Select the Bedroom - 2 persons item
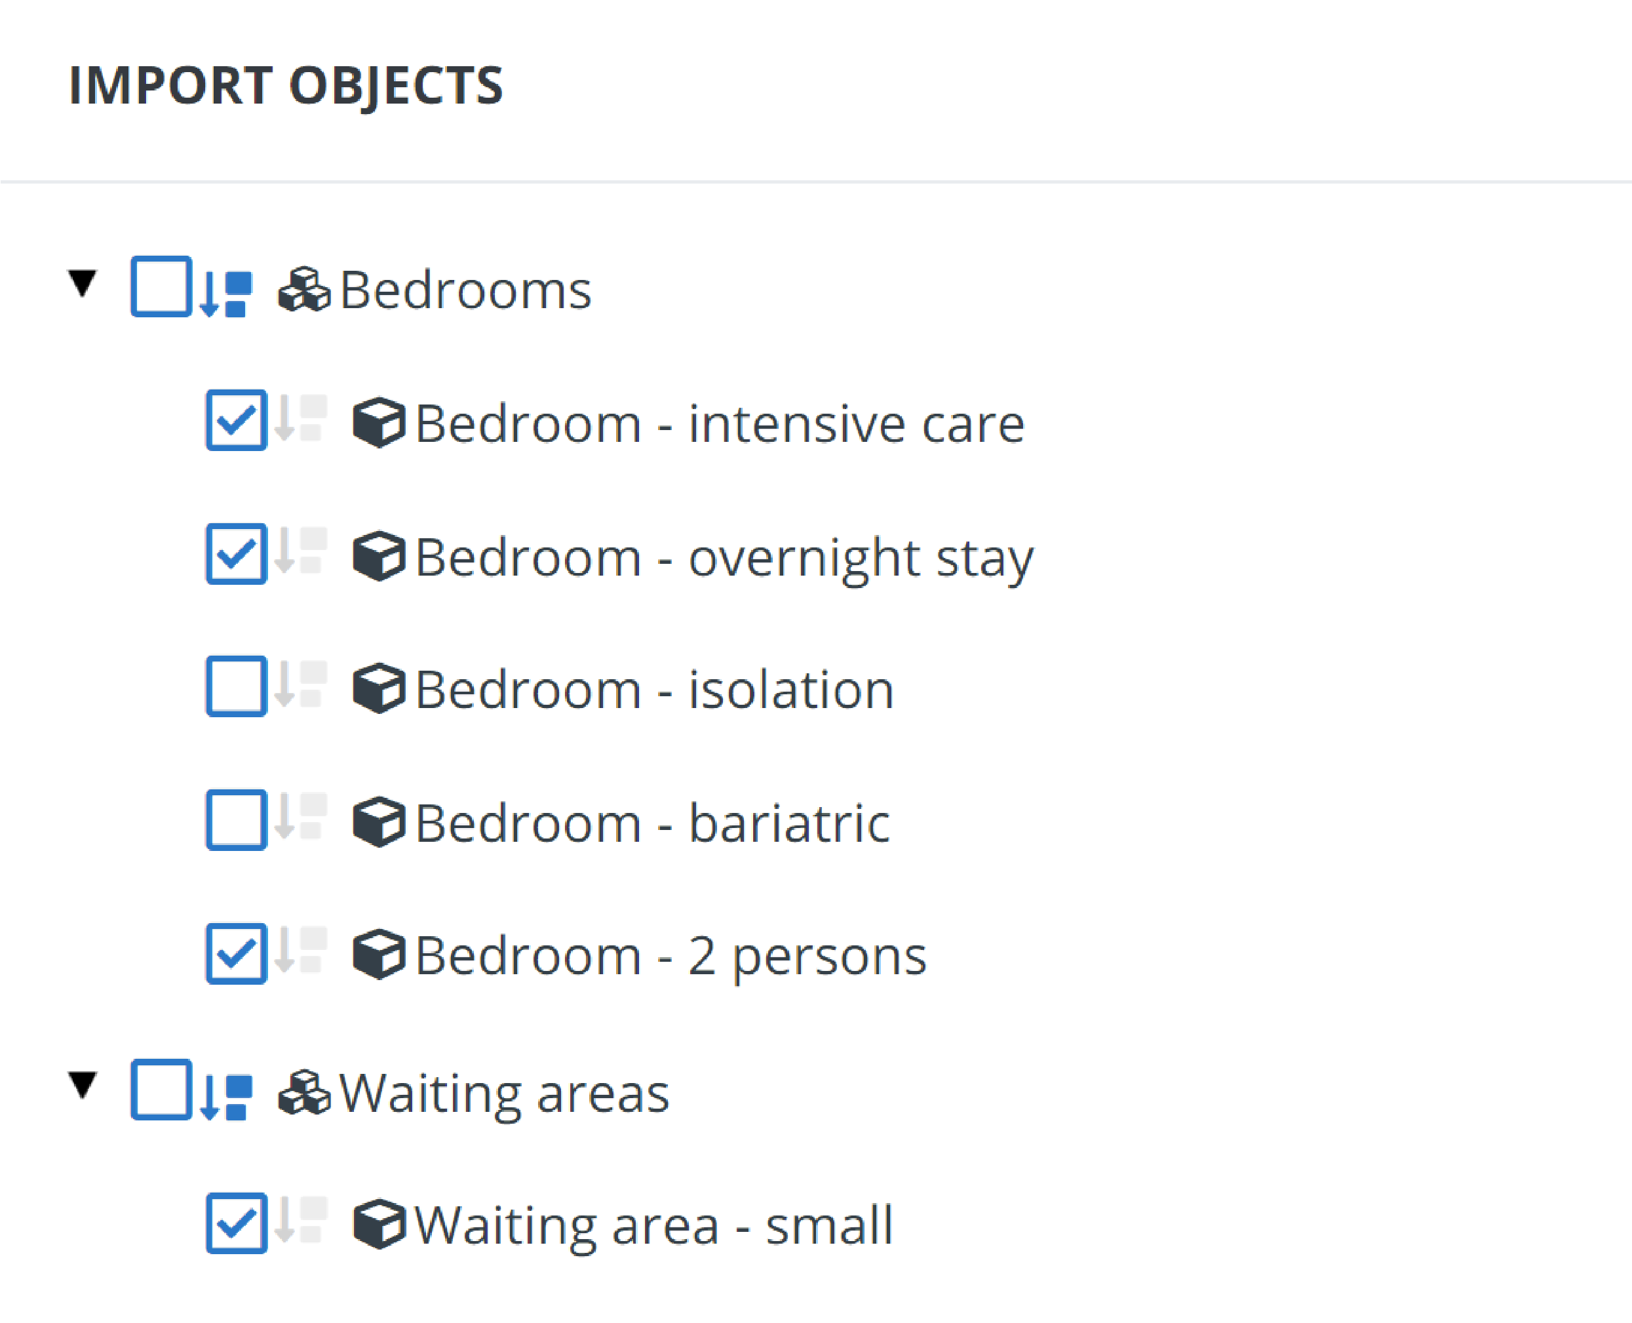This screenshot has height=1323, width=1632. coord(670,956)
